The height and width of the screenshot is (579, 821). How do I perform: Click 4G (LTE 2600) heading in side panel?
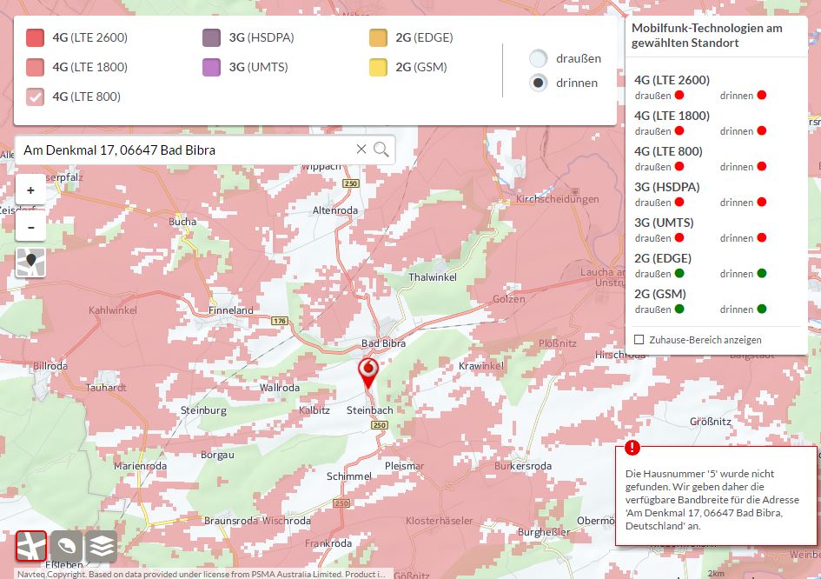[x=672, y=80]
